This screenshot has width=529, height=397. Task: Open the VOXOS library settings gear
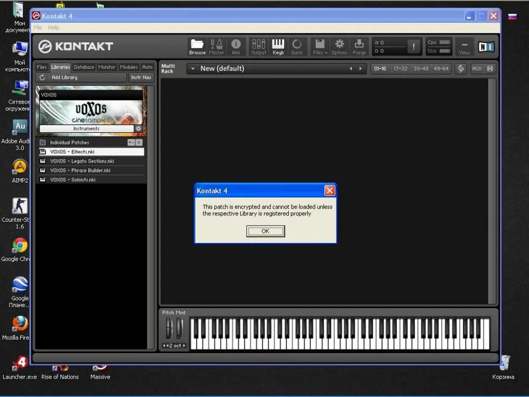pyautogui.click(x=138, y=129)
